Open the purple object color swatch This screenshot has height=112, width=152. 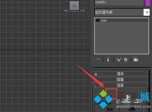pyautogui.click(x=147, y=3)
